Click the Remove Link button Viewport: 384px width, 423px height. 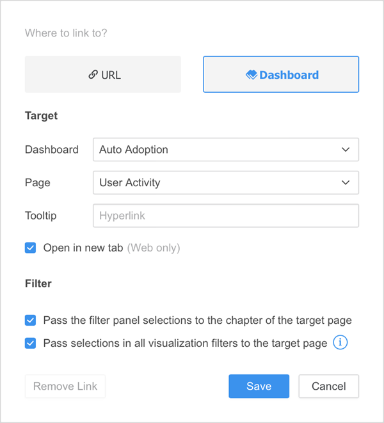65,387
